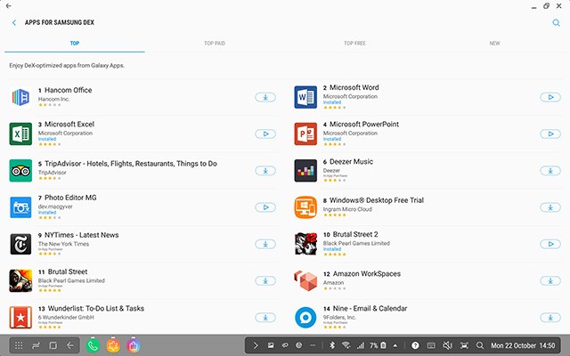
Task: Open finder search in the taskbar tray
Action: 480,345
